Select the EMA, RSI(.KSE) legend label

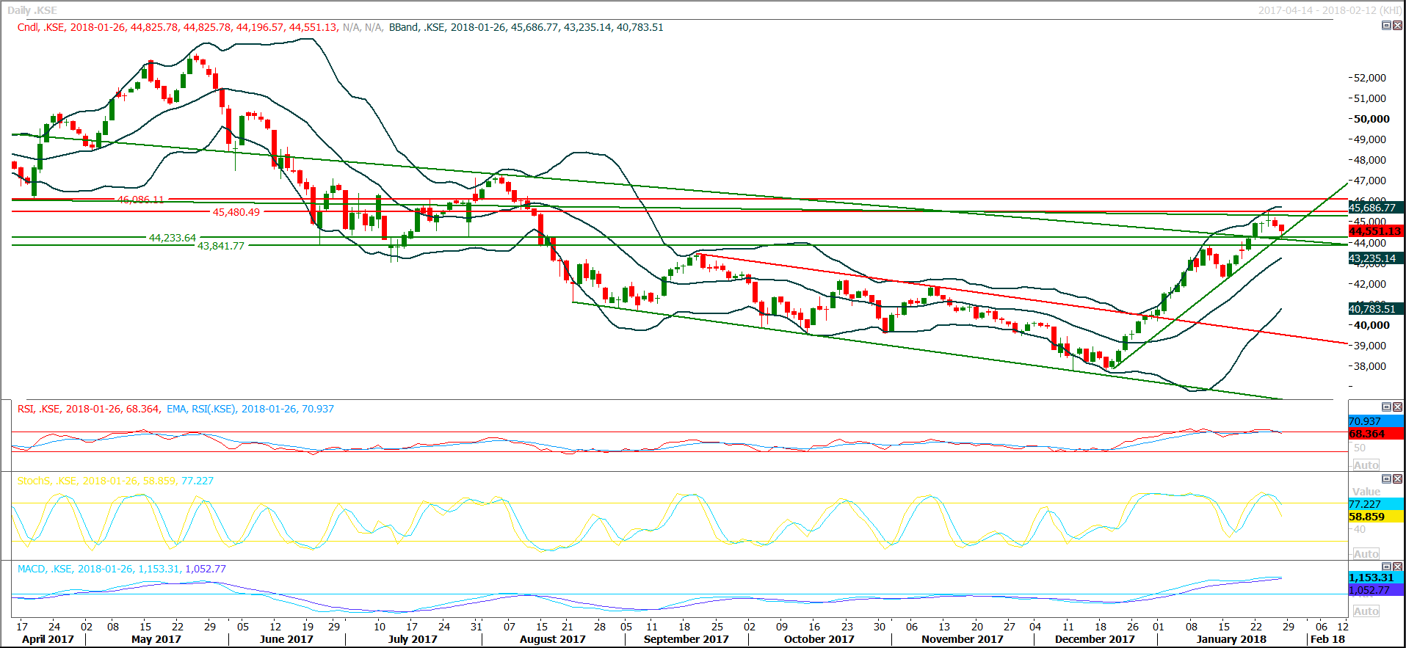250,409
